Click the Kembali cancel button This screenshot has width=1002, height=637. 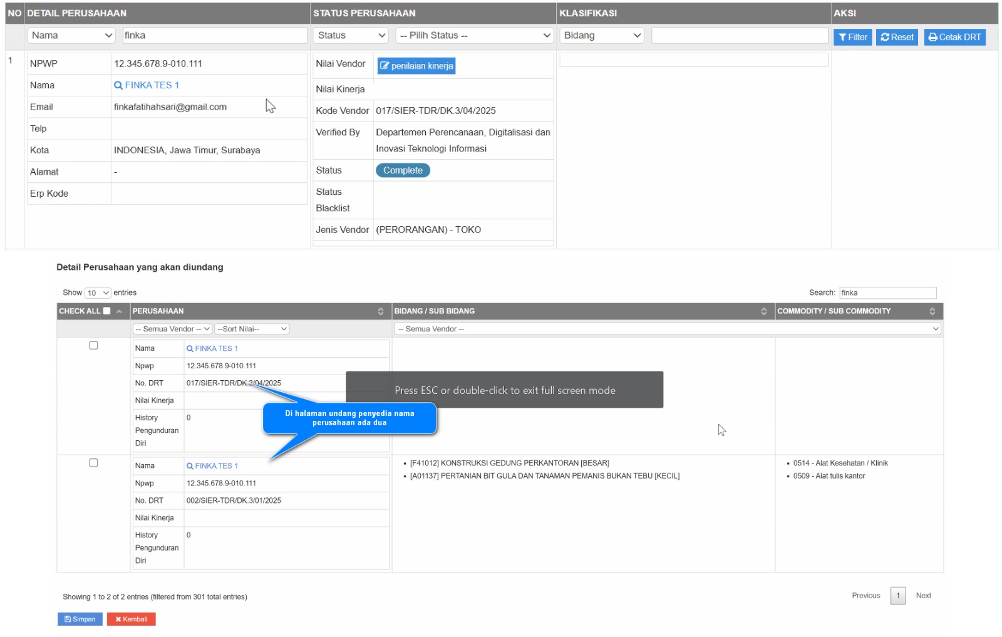coord(131,619)
